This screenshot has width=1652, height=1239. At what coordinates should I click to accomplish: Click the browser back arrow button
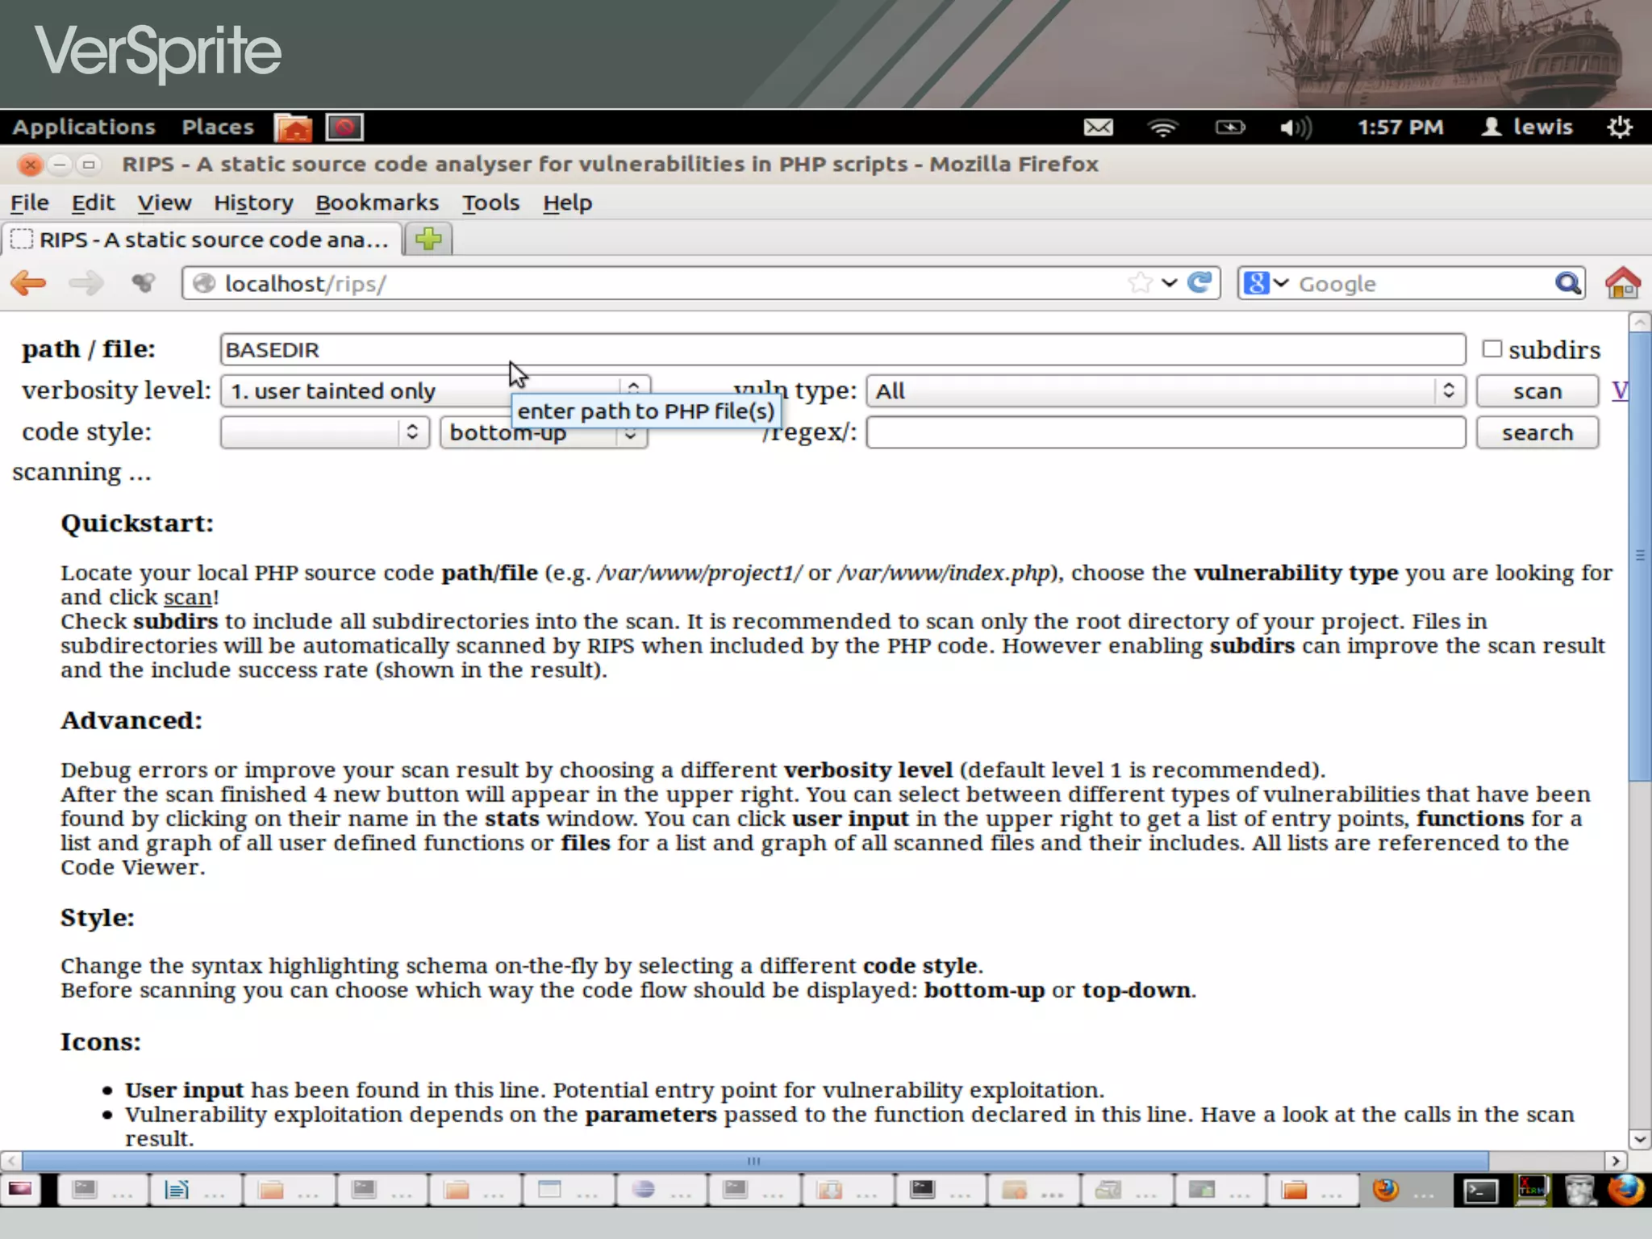tap(29, 283)
